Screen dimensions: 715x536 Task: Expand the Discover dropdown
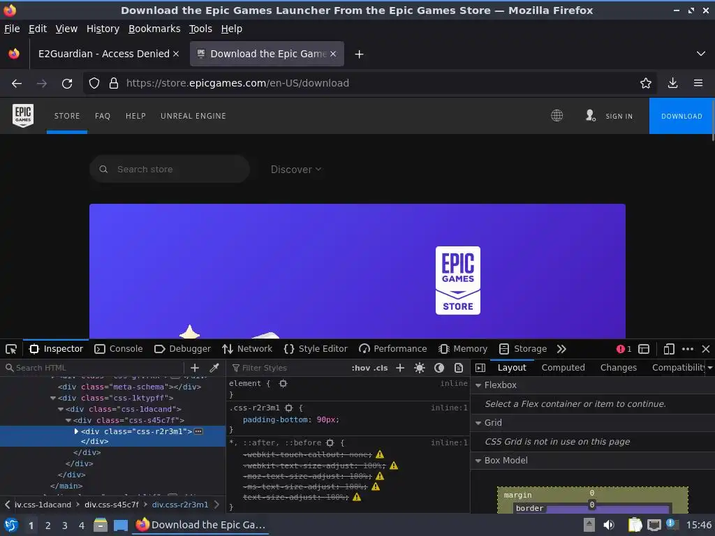pos(296,170)
